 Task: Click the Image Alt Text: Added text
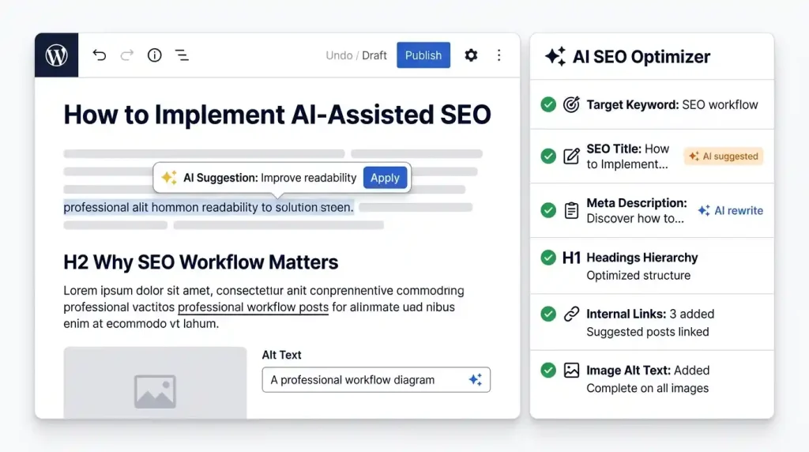coord(648,370)
